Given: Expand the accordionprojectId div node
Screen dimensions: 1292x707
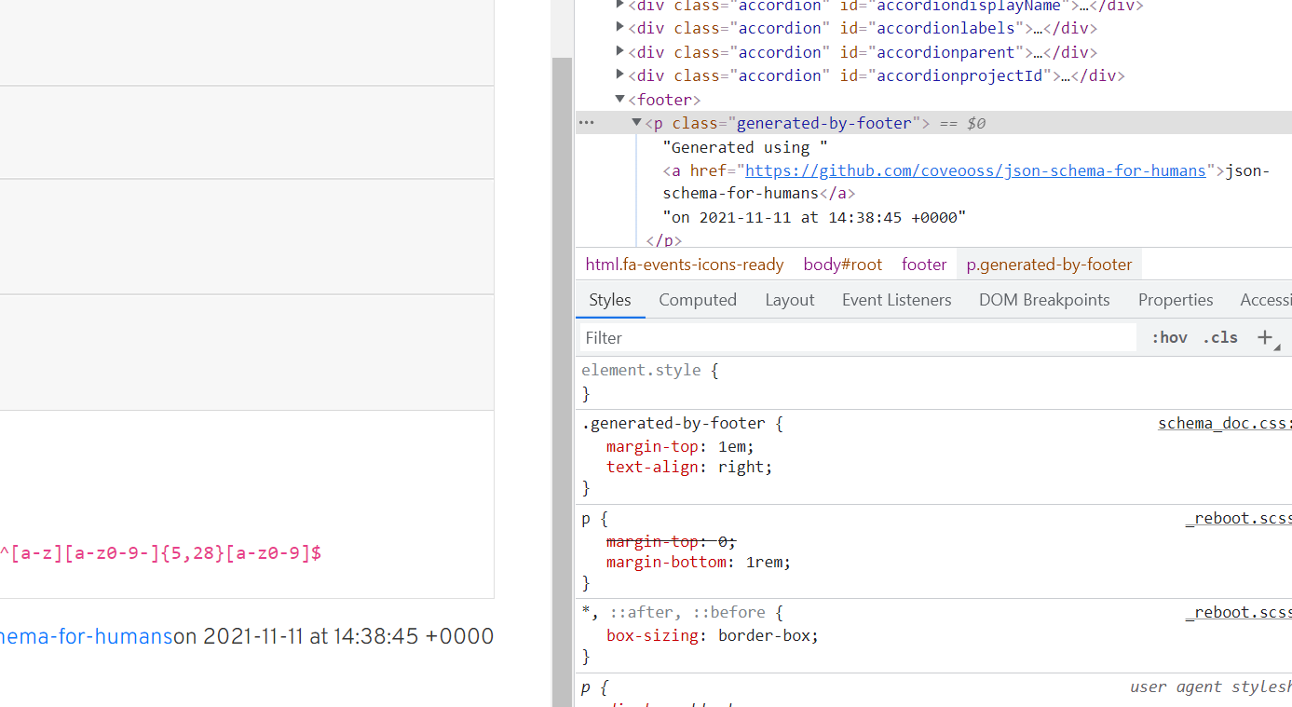Looking at the screenshot, I should (619, 75).
